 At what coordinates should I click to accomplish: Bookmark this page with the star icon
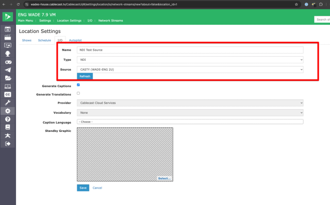296,4
